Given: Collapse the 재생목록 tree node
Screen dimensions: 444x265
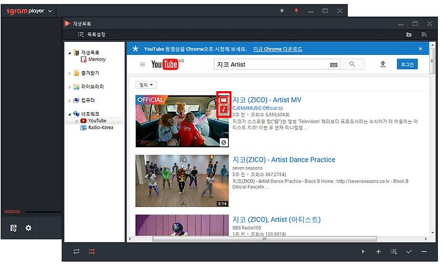Looking at the screenshot, I should click(70, 53).
